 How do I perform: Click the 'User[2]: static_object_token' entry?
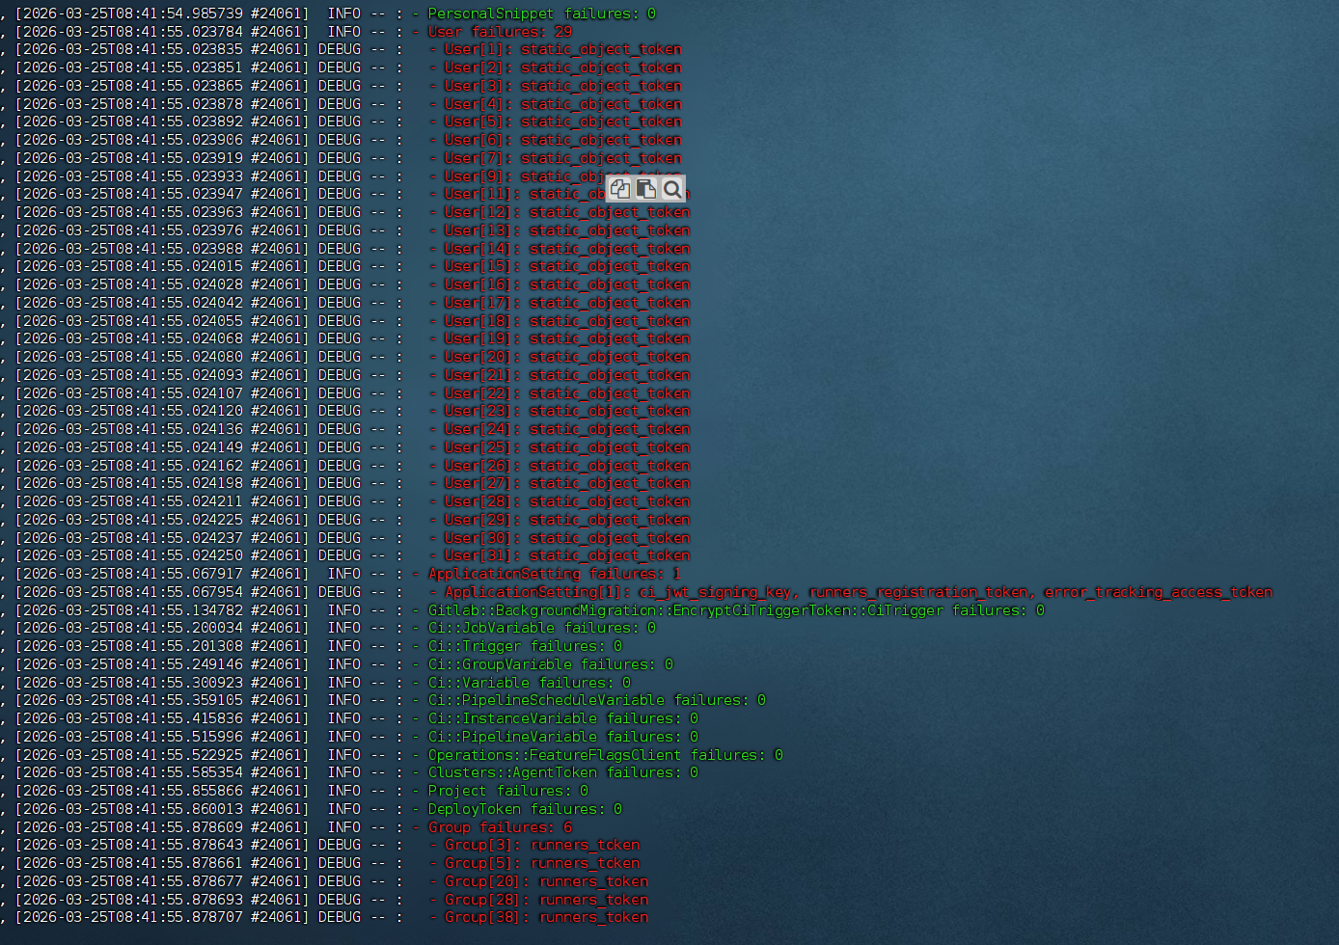click(x=562, y=67)
